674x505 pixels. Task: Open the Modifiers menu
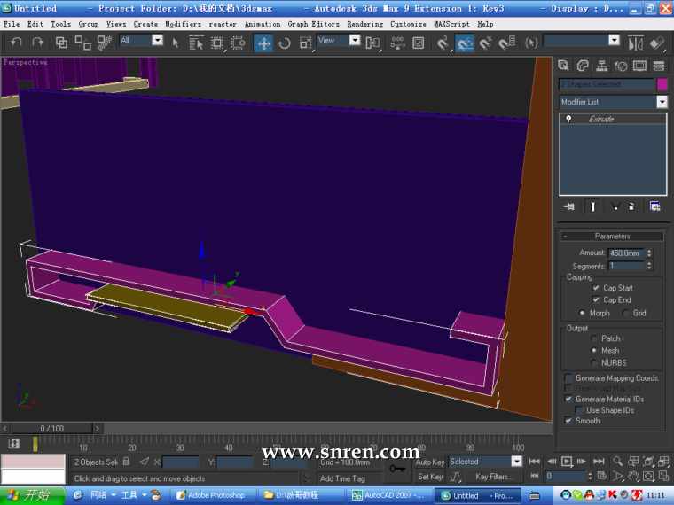click(x=183, y=24)
